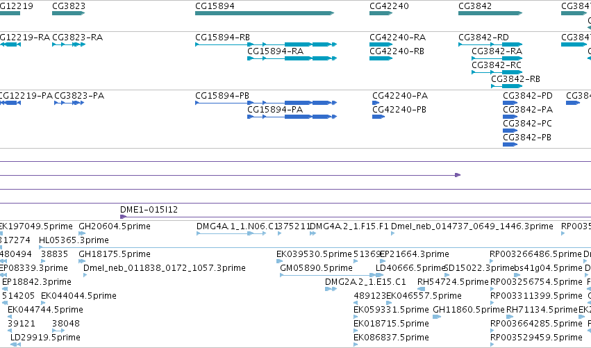591x348 pixels.
Task: Select EST RP003266486.5prime
Action: click(x=535, y=254)
